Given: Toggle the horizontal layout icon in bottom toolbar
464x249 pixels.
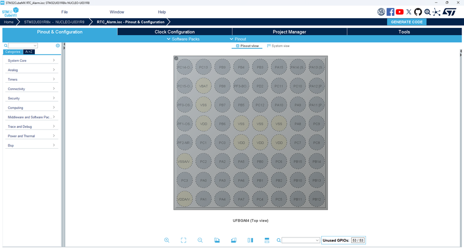Looking at the screenshot, I should (x=267, y=240).
